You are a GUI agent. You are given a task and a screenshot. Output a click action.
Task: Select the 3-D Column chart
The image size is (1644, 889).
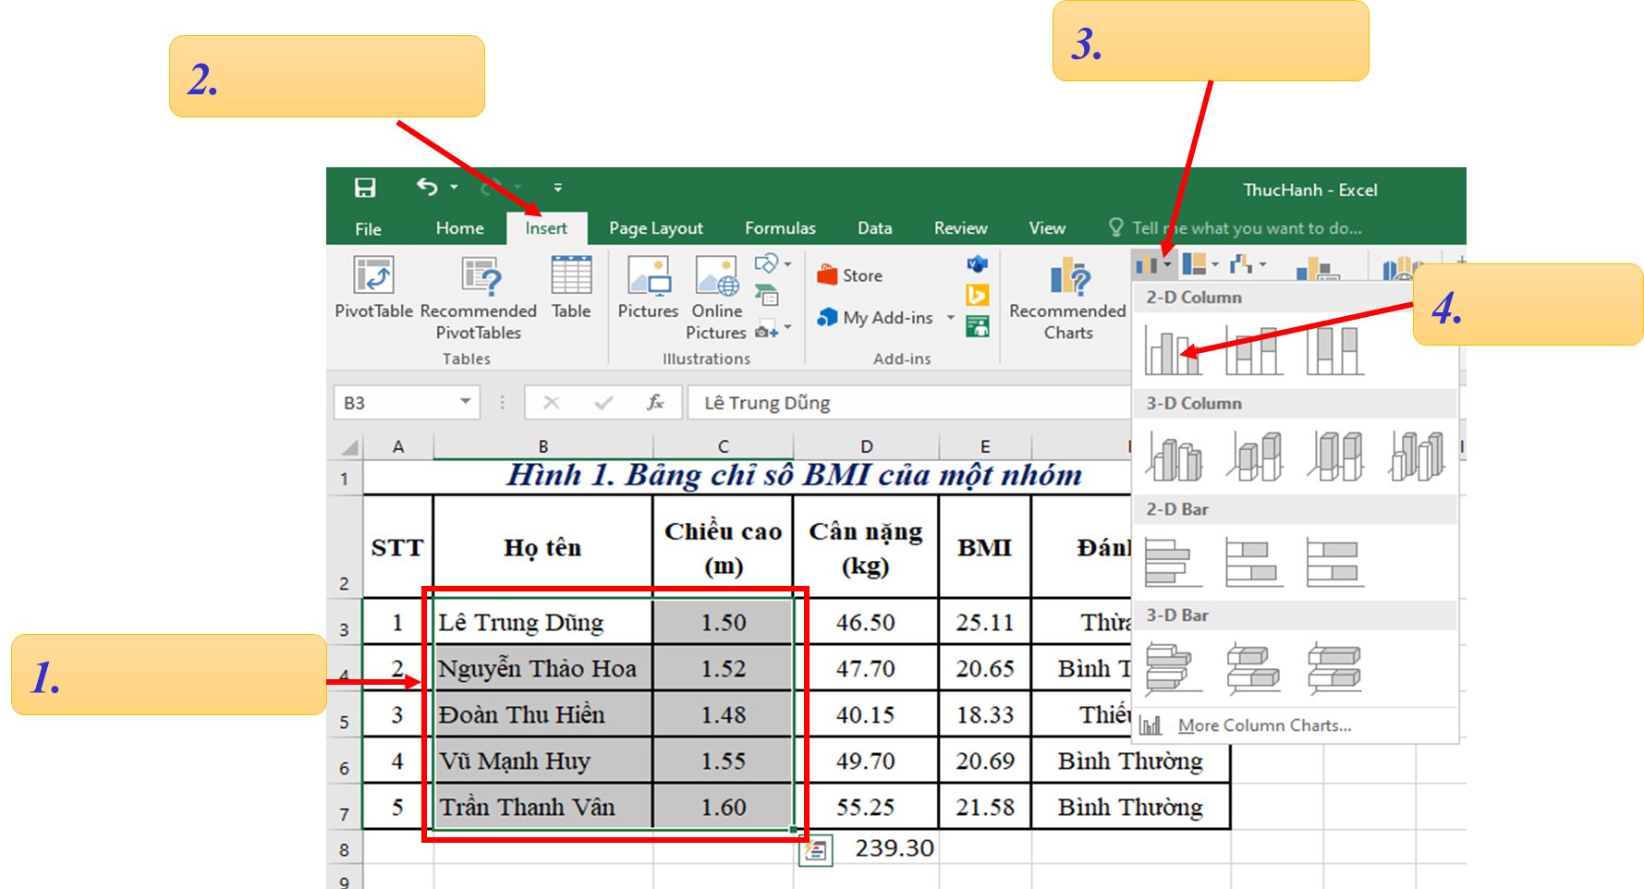(1417, 456)
